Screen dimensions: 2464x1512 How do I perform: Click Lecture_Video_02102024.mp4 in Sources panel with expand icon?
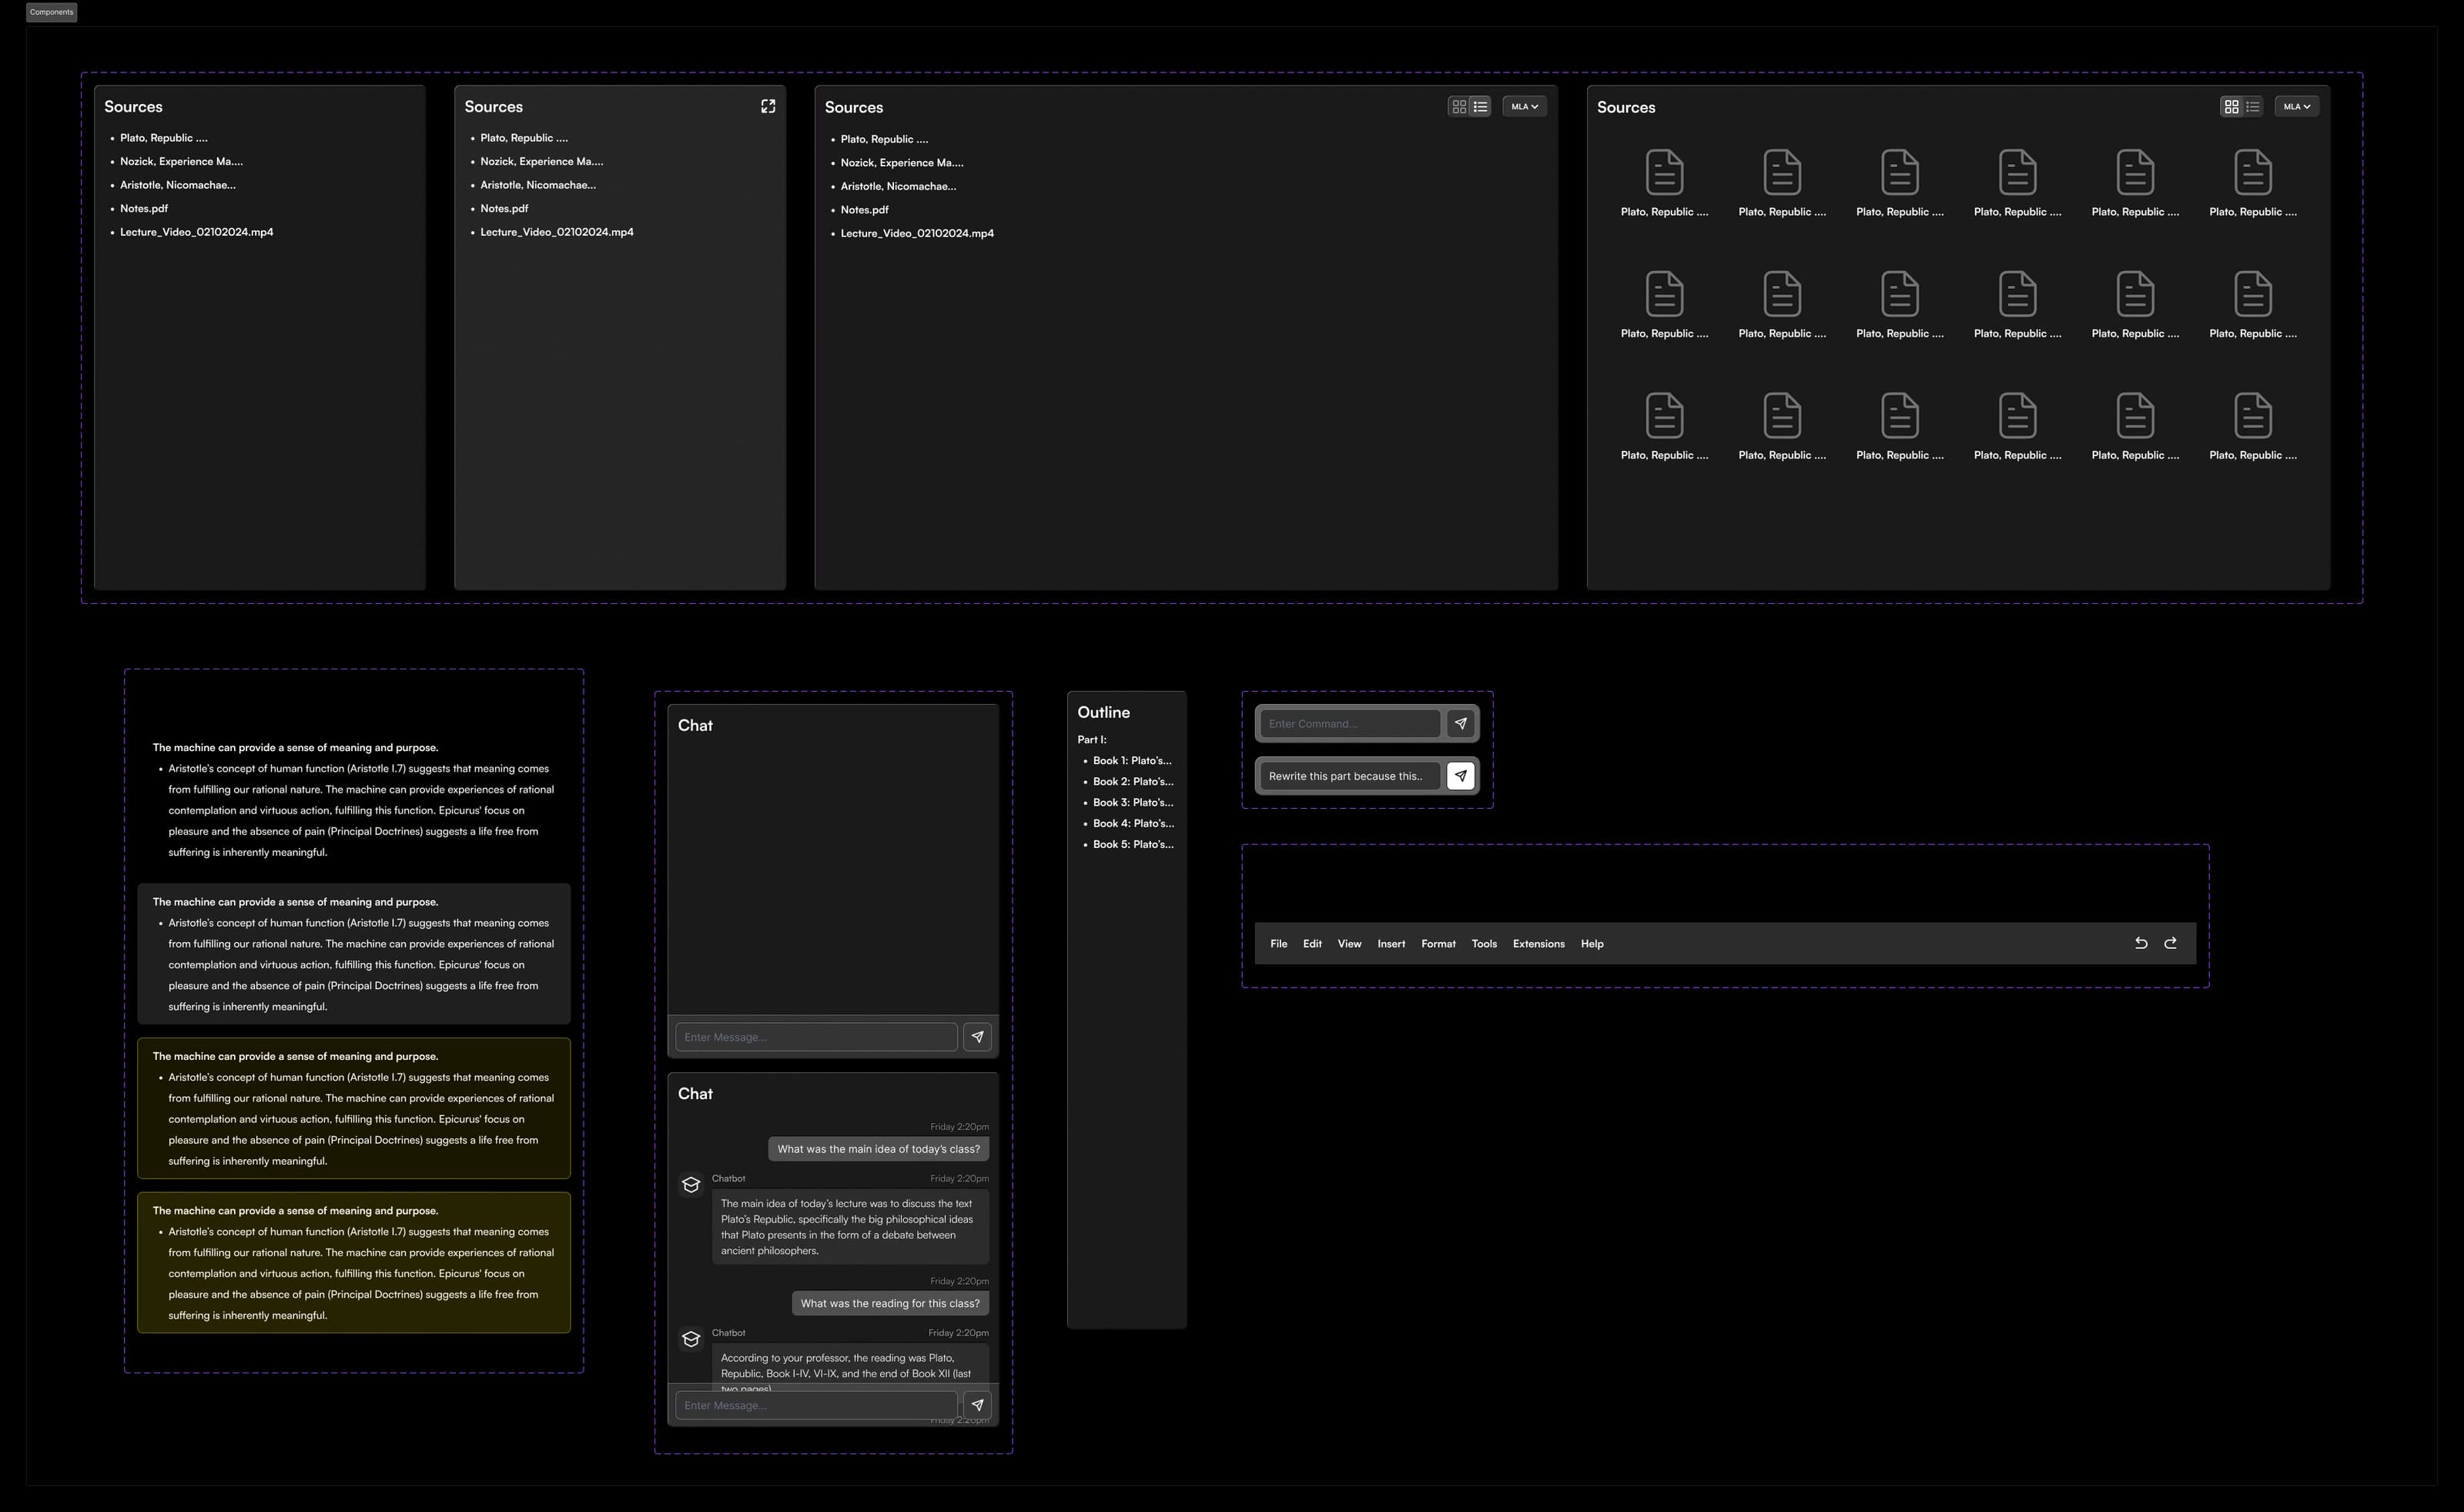click(x=557, y=232)
